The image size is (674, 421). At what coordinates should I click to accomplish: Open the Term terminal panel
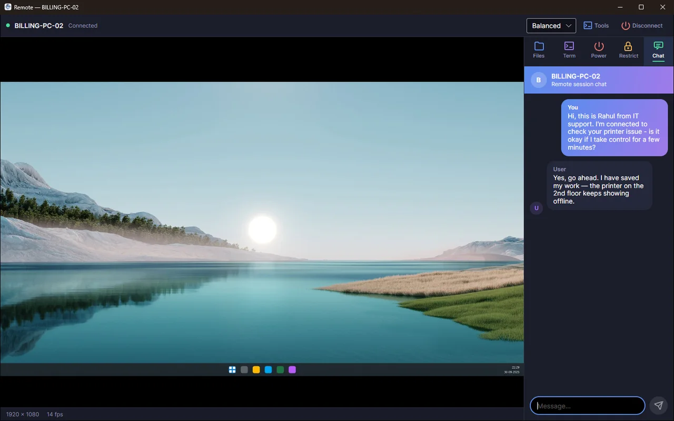coord(569,50)
